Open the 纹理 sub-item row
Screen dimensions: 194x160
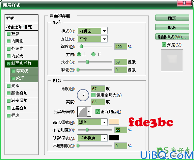[x=24, y=78]
